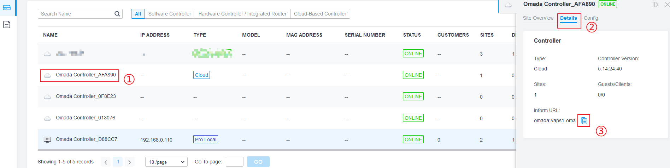Click the CUSTOMERS column header

click(x=453, y=35)
